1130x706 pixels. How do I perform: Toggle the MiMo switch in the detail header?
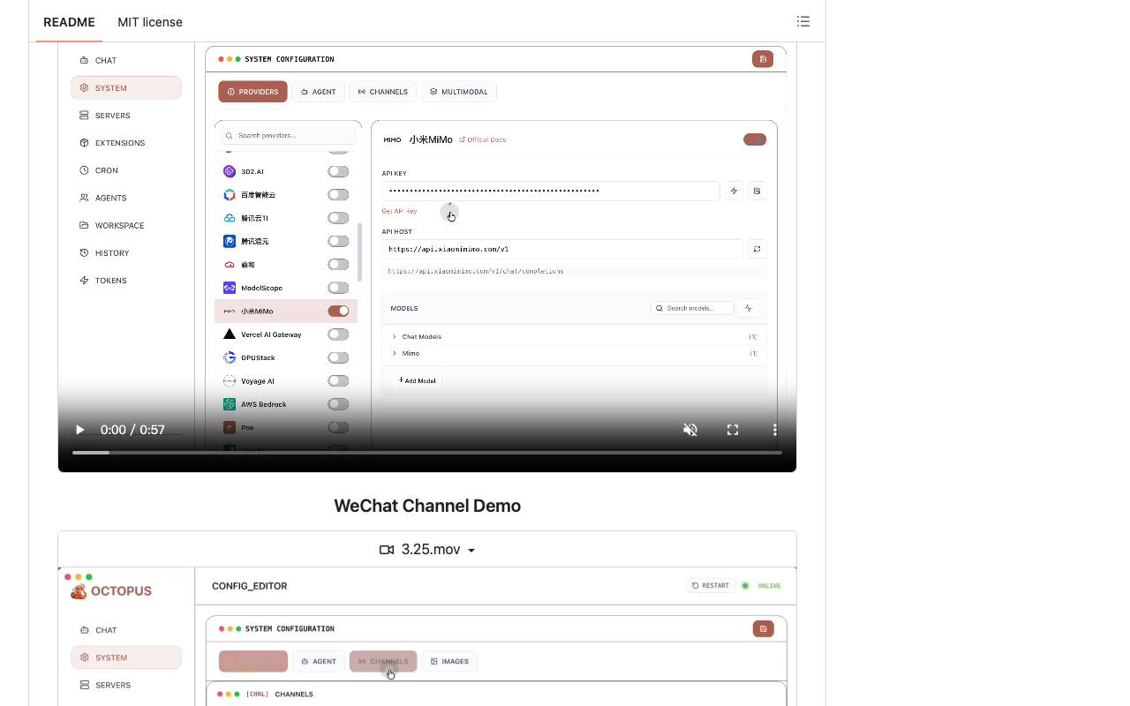(x=755, y=139)
